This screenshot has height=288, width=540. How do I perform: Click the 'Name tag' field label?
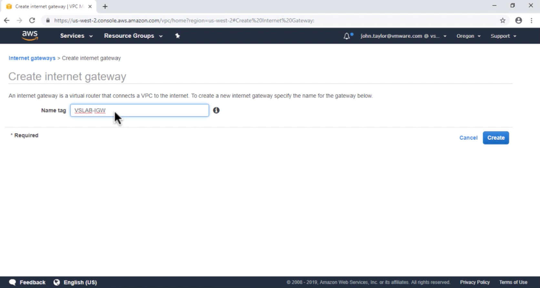[x=54, y=110]
